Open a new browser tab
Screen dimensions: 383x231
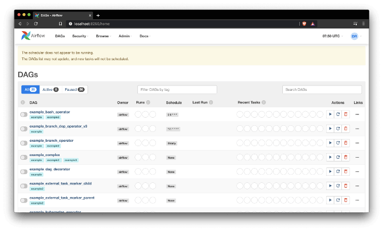(x=98, y=15)
